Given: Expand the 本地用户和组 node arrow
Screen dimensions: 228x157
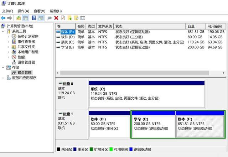Looking at the screenshot, I should pyautogui.click(x=9, y=52).
